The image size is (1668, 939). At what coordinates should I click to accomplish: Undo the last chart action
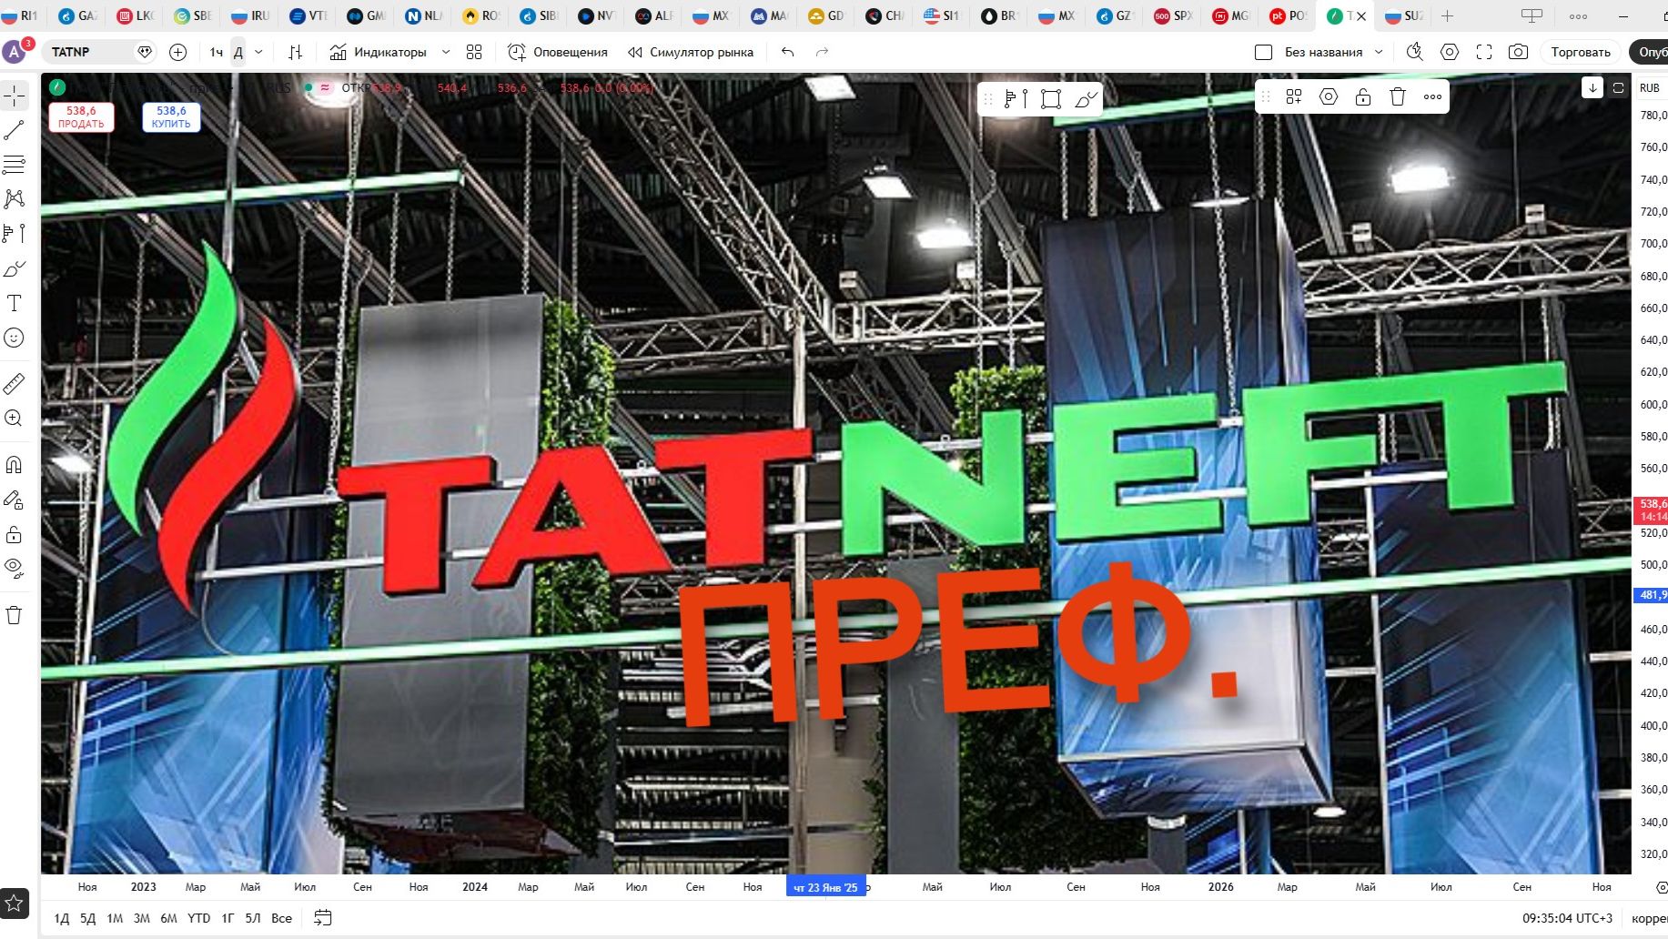[x=788, y=52]
